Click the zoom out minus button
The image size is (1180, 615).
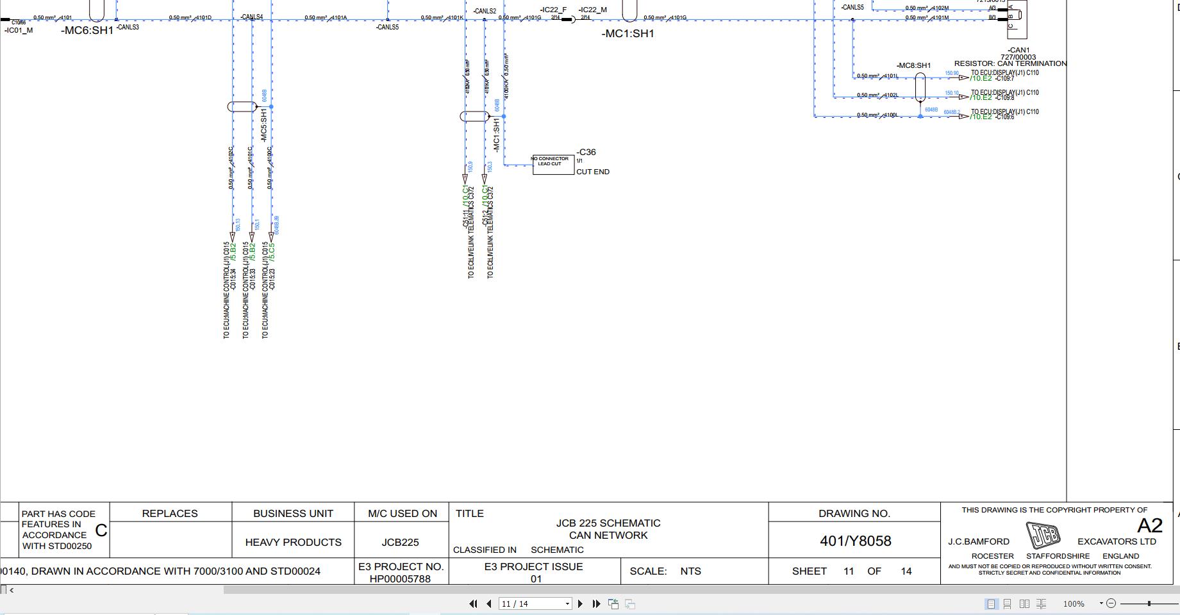tap(1111, 603)
